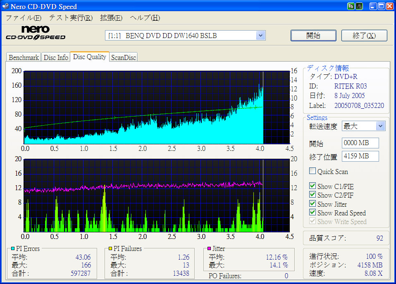
Task: Click the 開始 start position field 0000 MB
Action: click(x=360, y=143)
